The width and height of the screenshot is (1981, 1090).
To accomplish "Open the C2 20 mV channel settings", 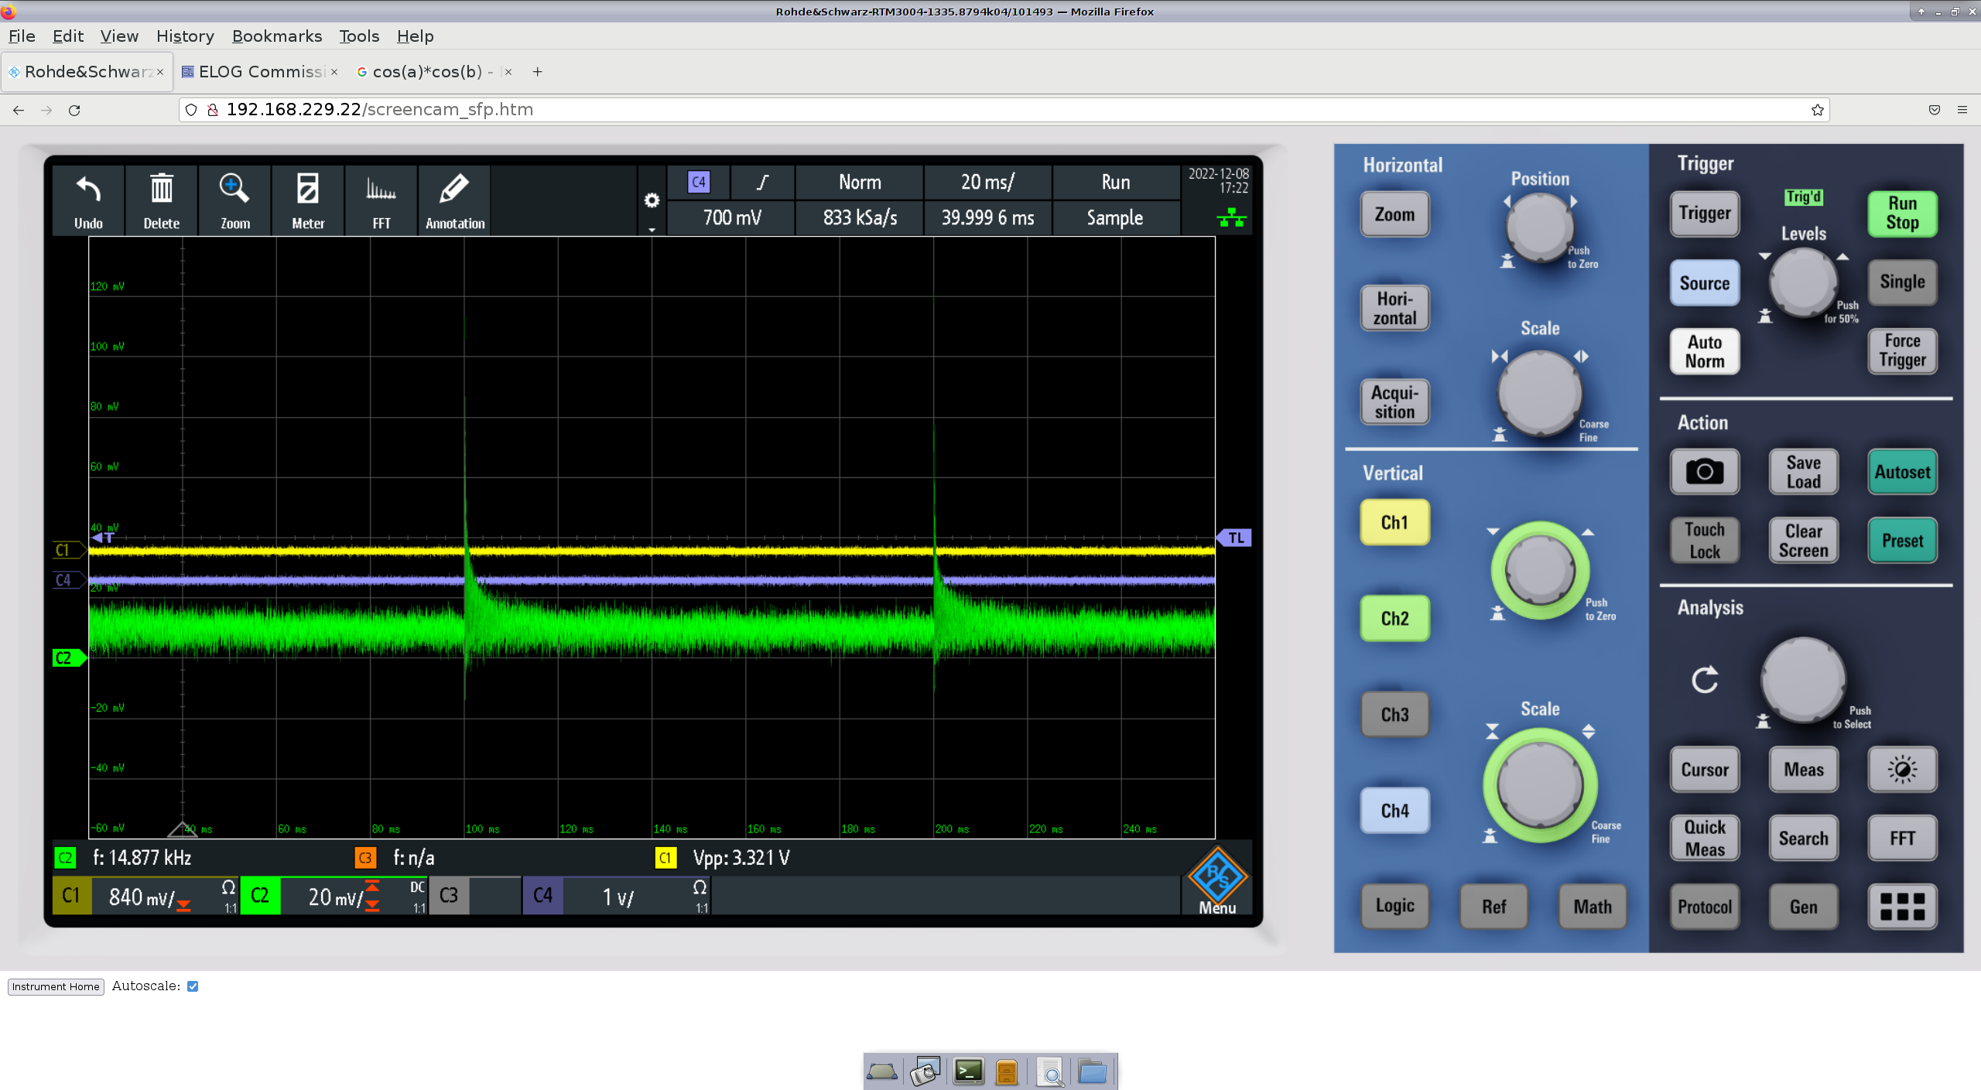I will pos(334,896).
